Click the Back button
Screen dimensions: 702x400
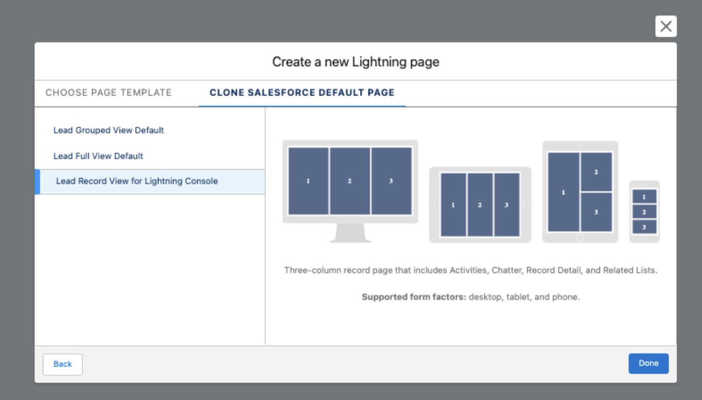pos(63,364)
